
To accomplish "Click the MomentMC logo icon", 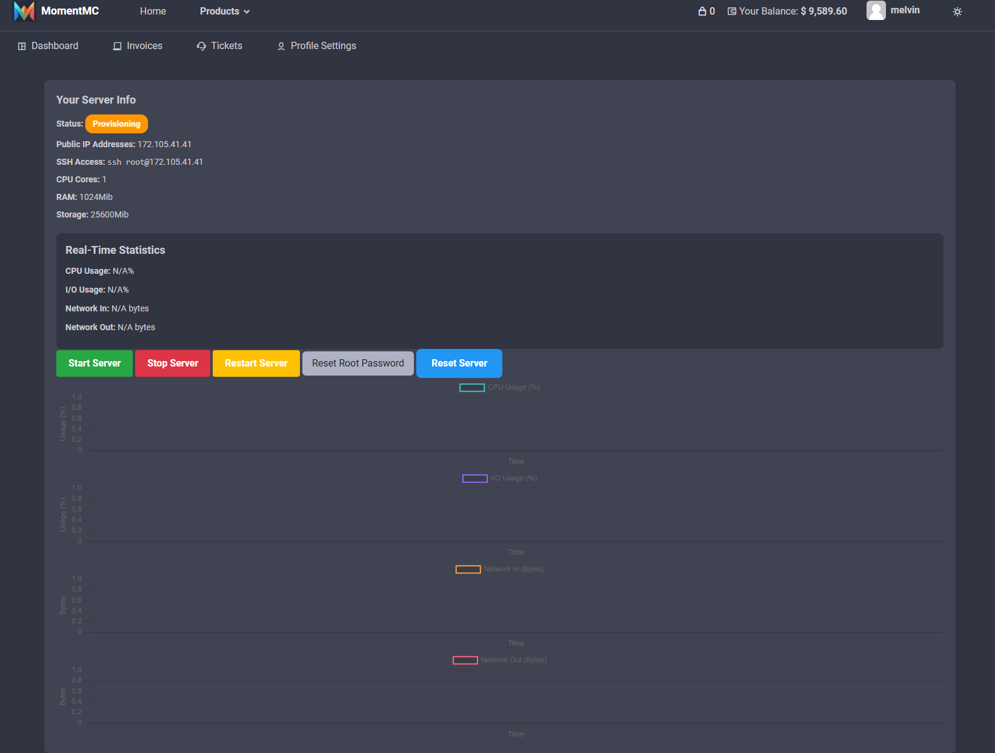I will point(24,11).
